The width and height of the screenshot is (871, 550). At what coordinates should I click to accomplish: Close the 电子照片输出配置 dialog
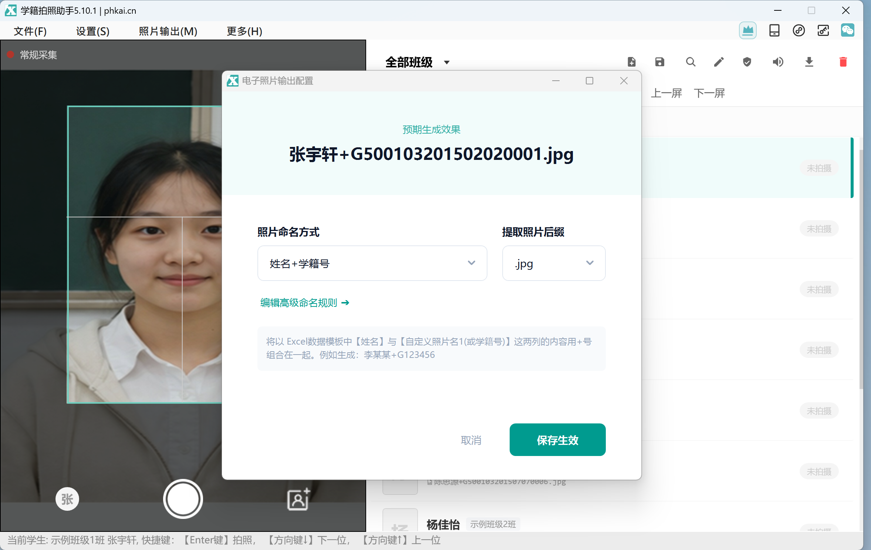pos(624,81)
